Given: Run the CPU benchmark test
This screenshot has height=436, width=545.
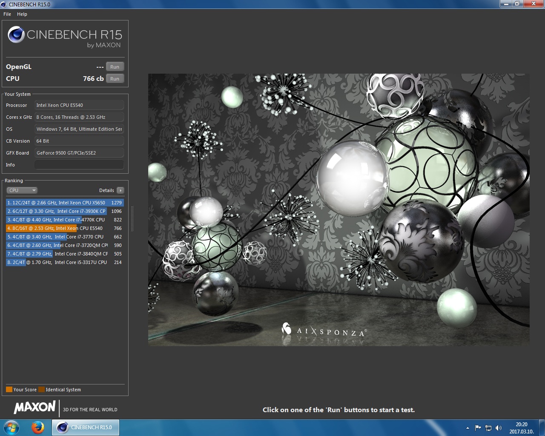Looking at the screenshot, I should 115,79.
